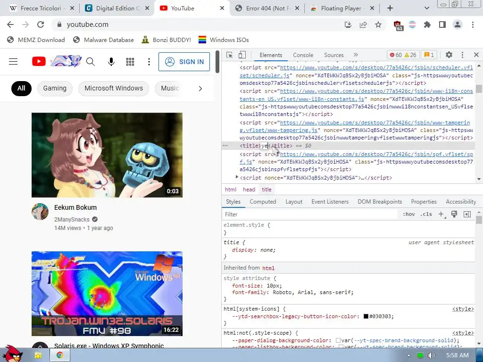Open the 60 errors and 26 warnings counter
This screenshot has height=362, width=483.
coord(403,55)
